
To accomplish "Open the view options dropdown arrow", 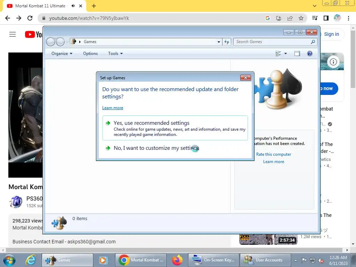I will pos(286,54).
